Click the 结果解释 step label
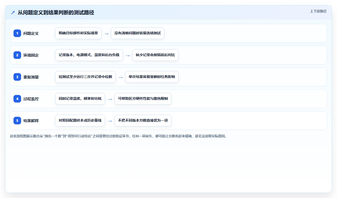This screenshot has width=337, height=198. [x=31, y=121]
